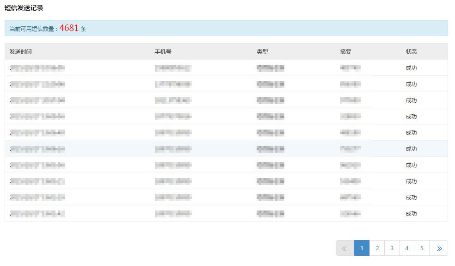Viewport: 455px width, 266px height.
Task: Click 成功 status in the first row
Action: [x=411, y=68]
